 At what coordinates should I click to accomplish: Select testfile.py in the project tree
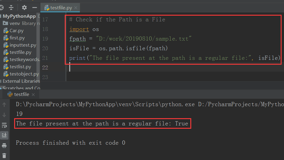(20, 52)
